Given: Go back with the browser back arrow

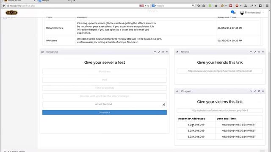Looking at the screenshot, I should 4,5.
